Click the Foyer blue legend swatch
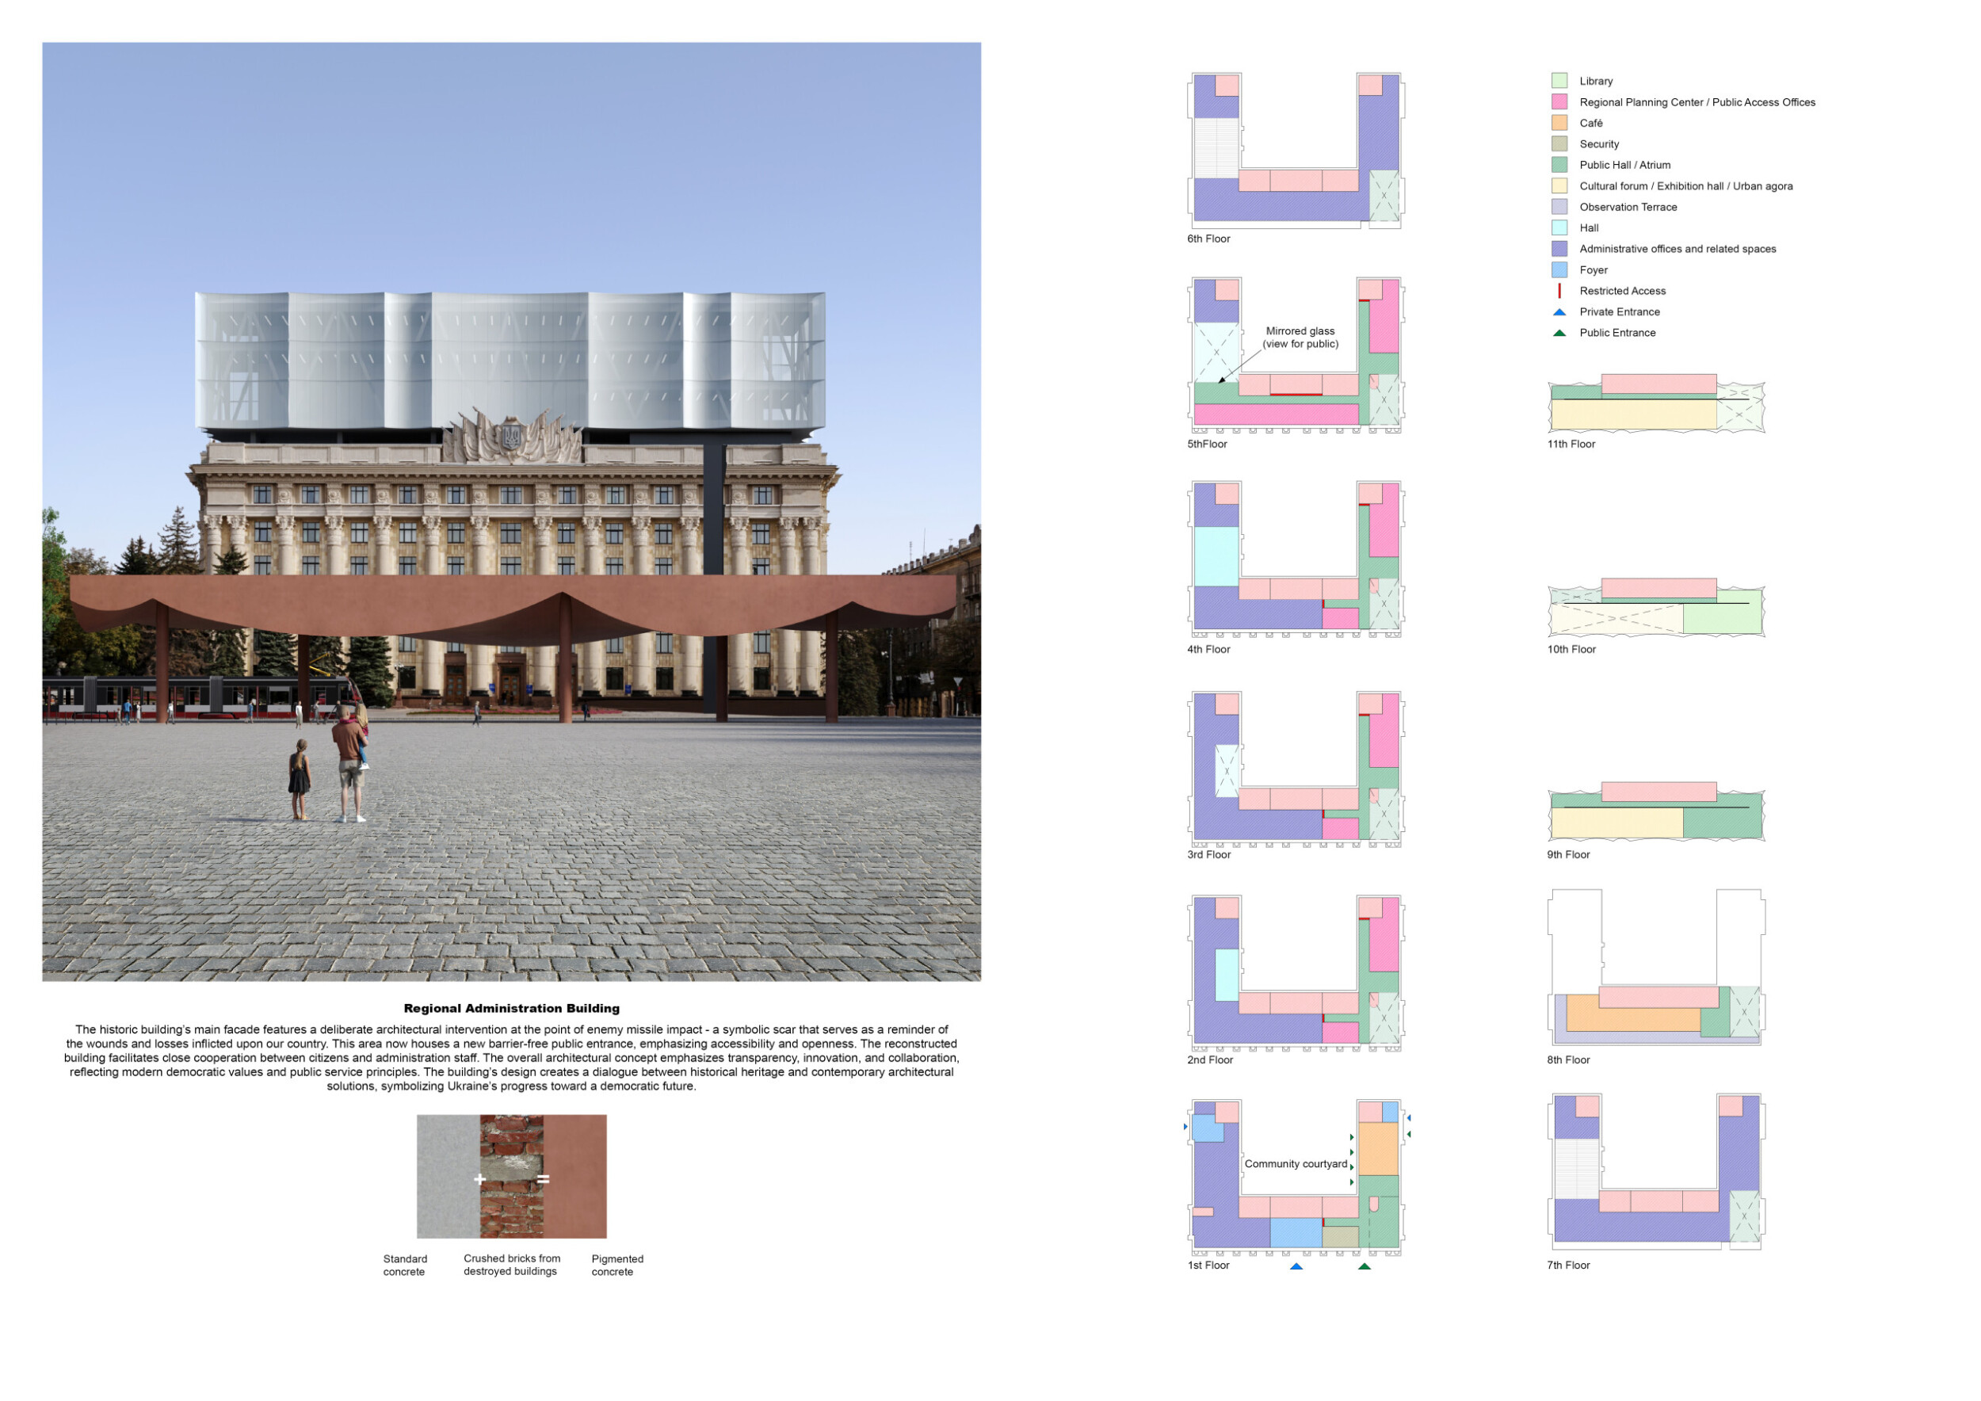The image size is (1981, 1401). [x=1559, y=270]
